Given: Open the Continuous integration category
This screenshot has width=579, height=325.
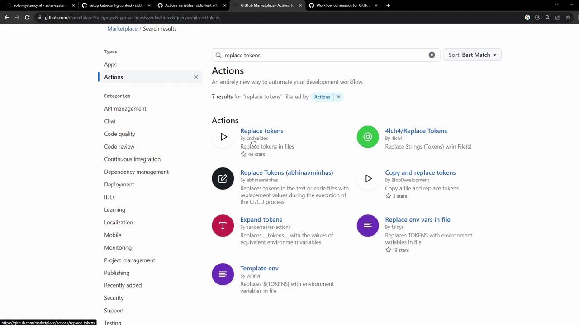Looking at the screenshot, I should point(132,159).
